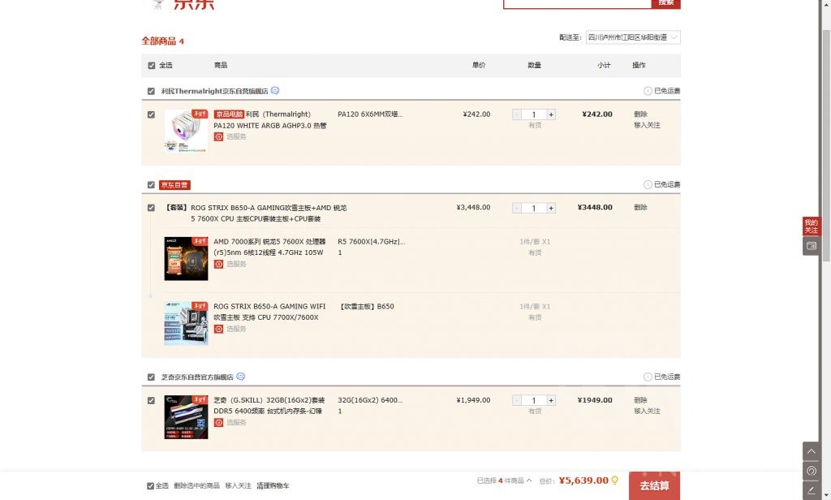Uncheck the ROG STRIX B650-A bundle item
831x500 pixels.
[151, 208]
